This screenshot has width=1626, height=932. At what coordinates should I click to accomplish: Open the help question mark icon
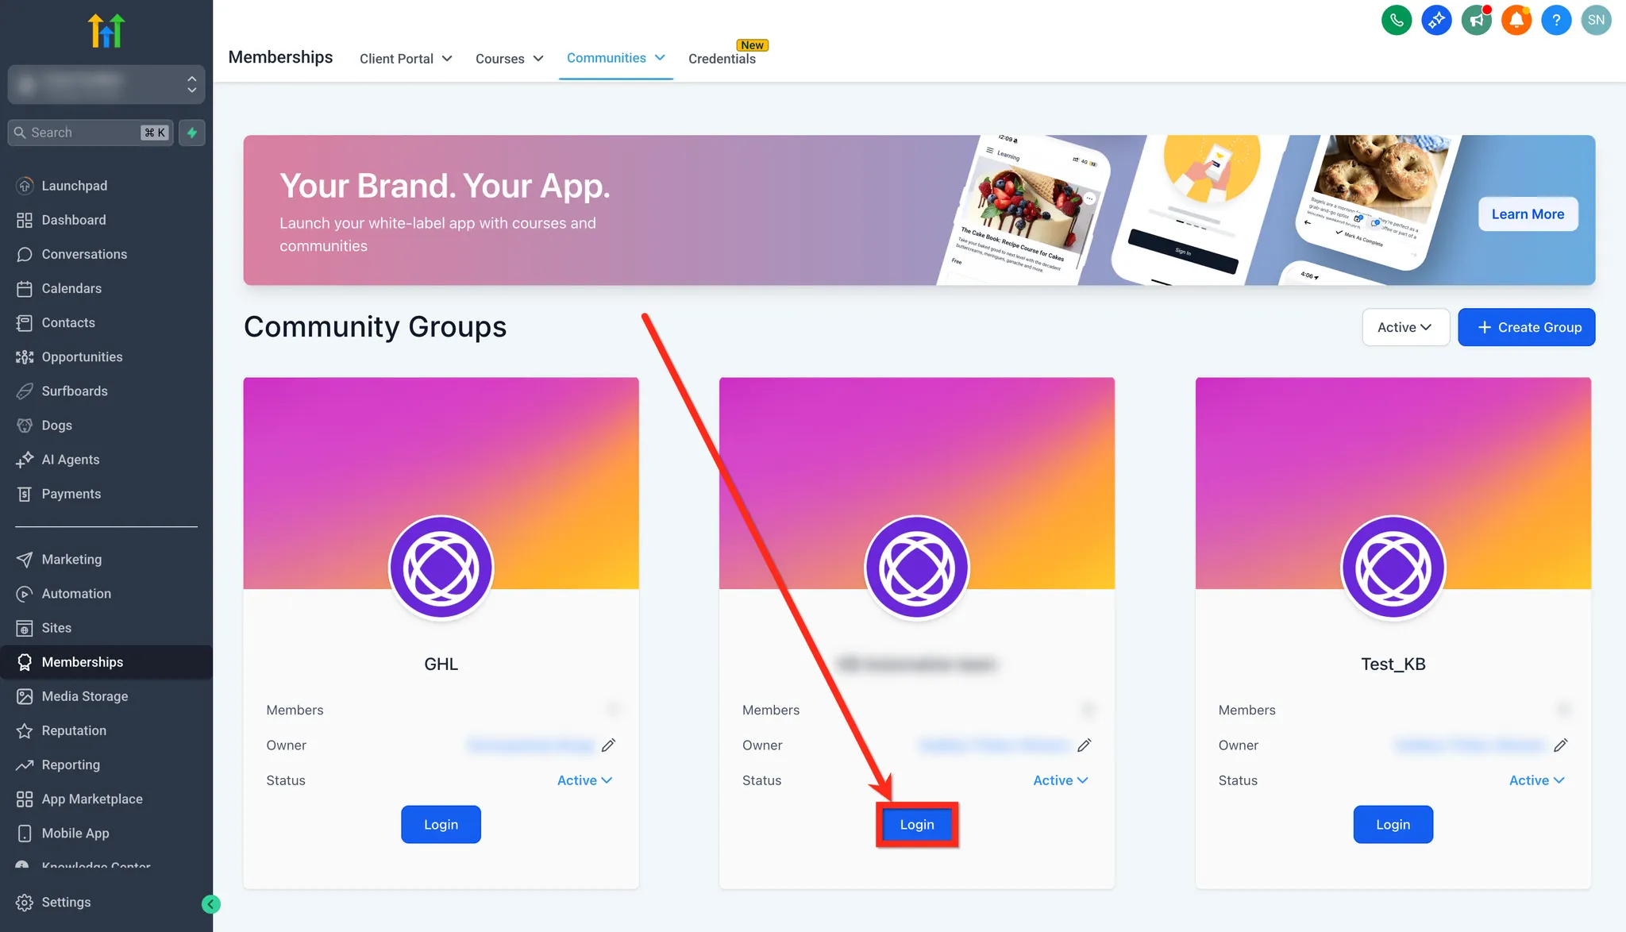(1556, 20)
